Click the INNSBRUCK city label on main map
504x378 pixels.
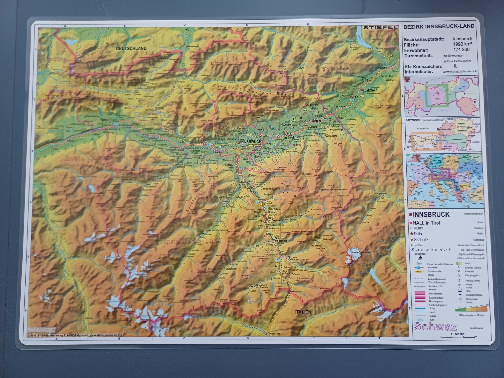(251, 142)
